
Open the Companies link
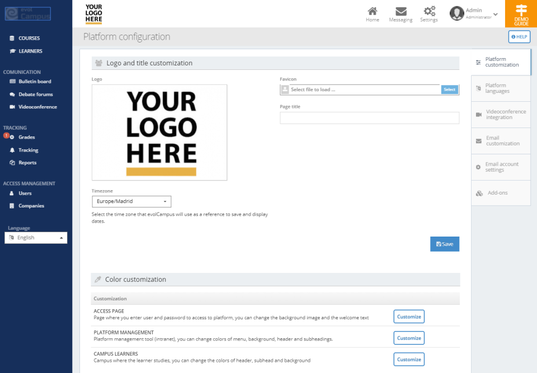[31, 206]
